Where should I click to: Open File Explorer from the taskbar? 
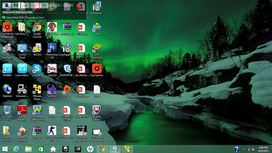click(x=28, y=149)
